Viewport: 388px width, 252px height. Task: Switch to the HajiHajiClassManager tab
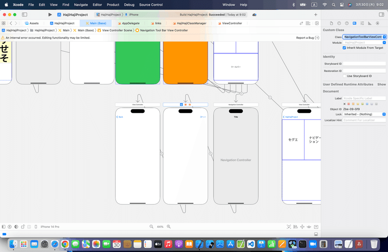point(190,23)
